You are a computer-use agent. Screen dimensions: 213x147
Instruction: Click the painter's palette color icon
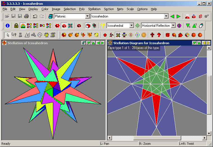pos(40,35)
